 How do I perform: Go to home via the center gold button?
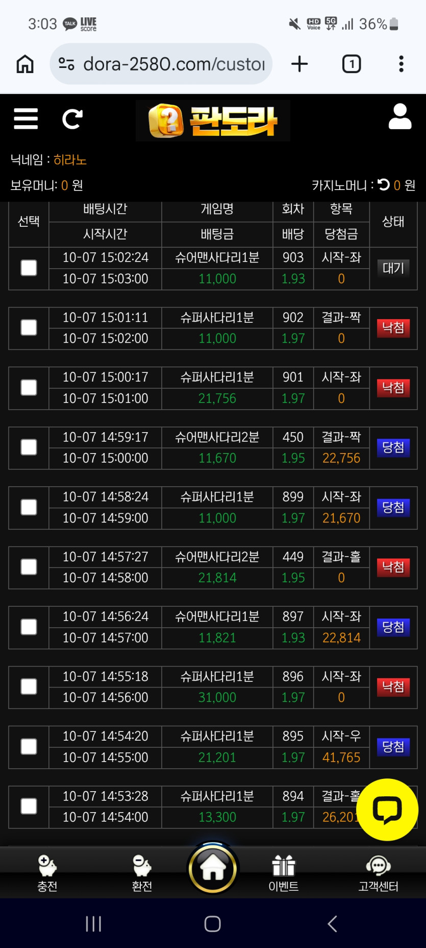[x=213, y=868]
